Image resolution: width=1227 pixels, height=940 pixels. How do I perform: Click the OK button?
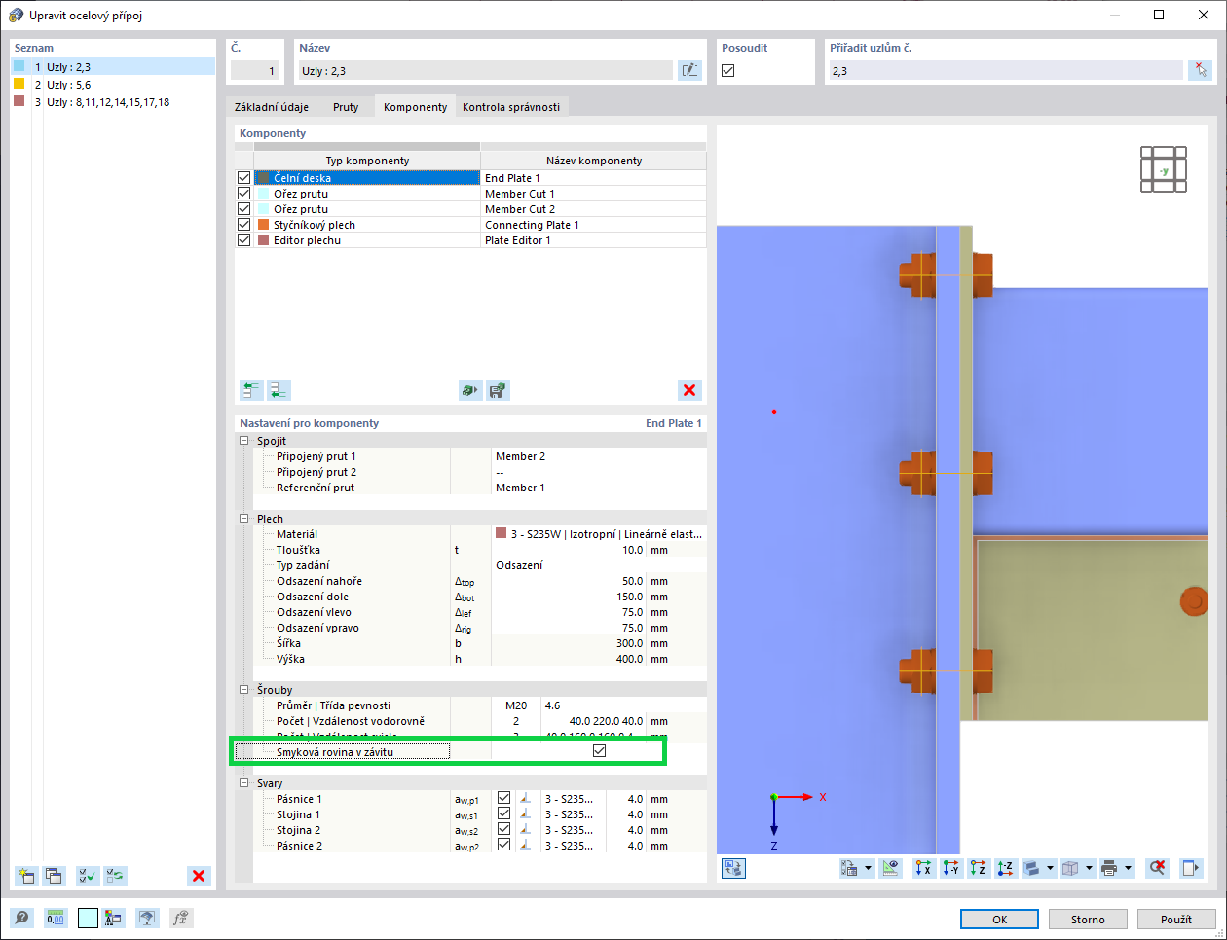click(x=1000, y=920)
